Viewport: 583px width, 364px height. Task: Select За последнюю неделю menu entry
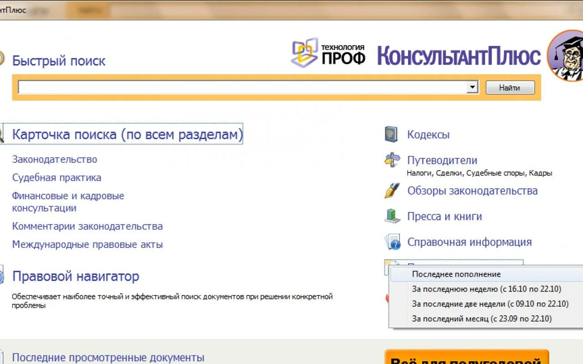(486, 289)
